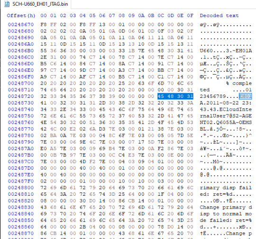Select offset row 00248670
Image resolution: width=256 pixels, height=239 pixels.
(x=21, y=25)
